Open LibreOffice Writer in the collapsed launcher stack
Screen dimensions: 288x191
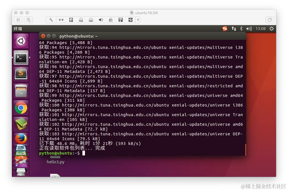(21, 147)
